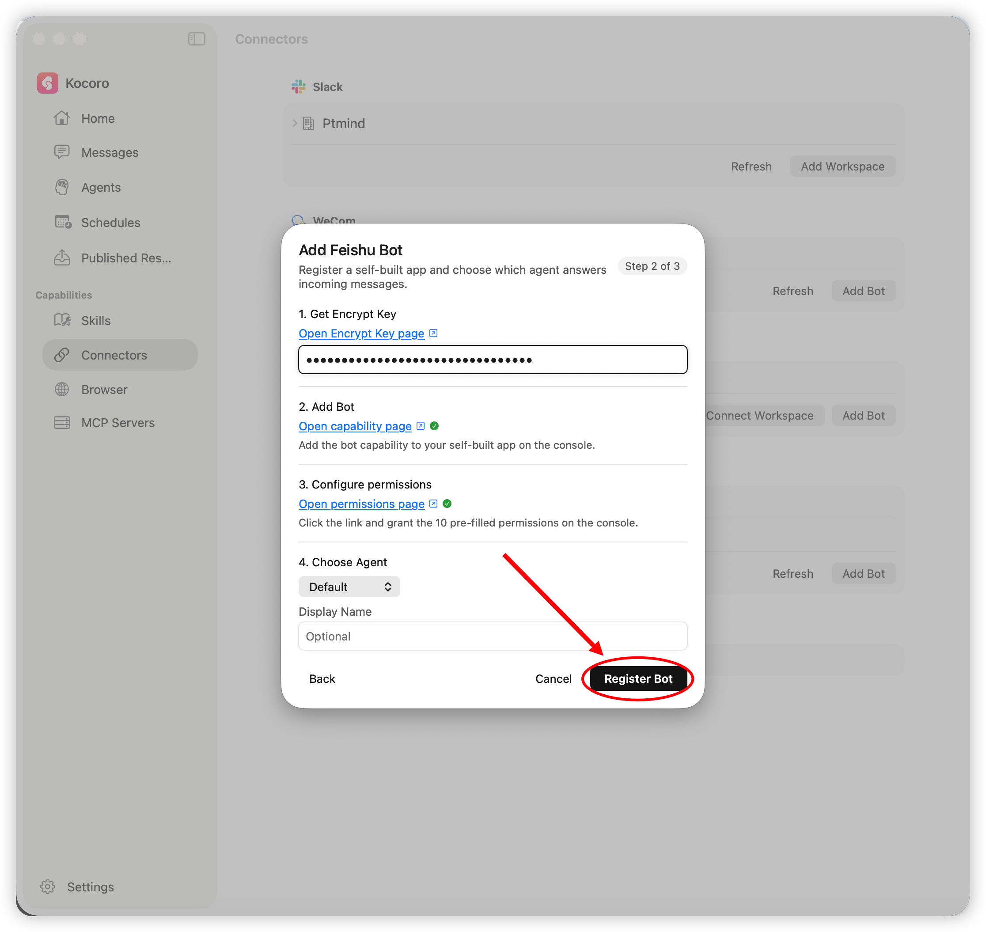This screenshot has height=932, width=986.
Task: Click external-link icon beside permissions page
Action: point(433,503)
